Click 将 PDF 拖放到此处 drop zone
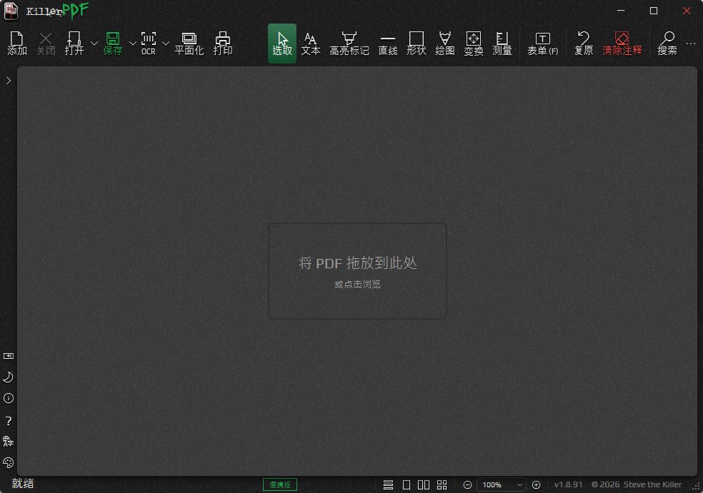The image size is (703, 493). 357,271
